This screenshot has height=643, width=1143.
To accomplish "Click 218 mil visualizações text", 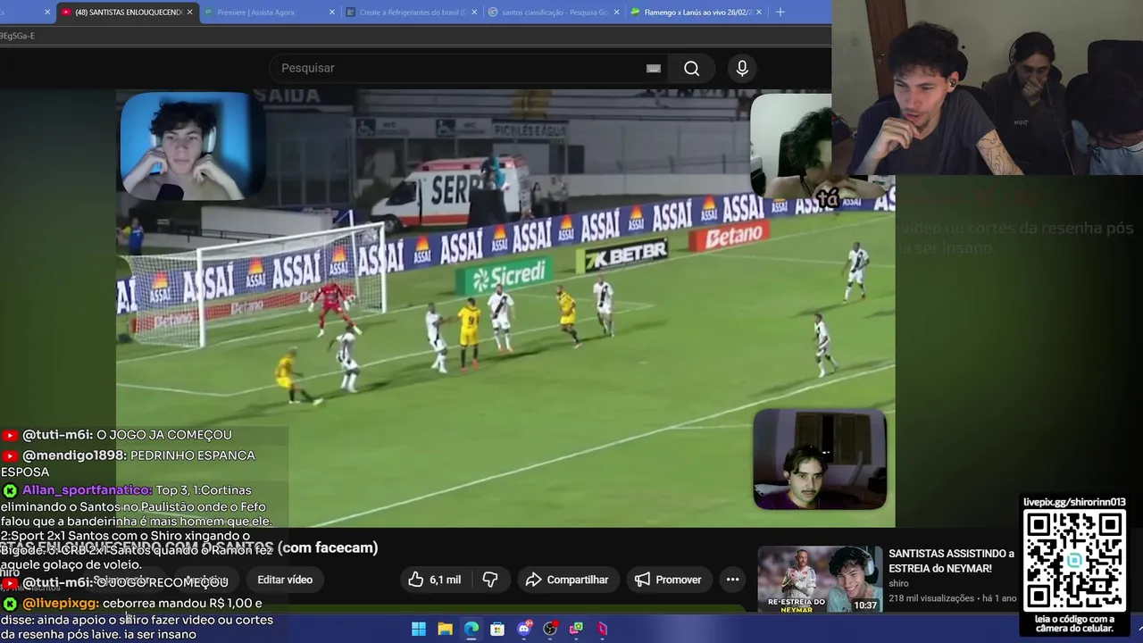I will 931,598.
